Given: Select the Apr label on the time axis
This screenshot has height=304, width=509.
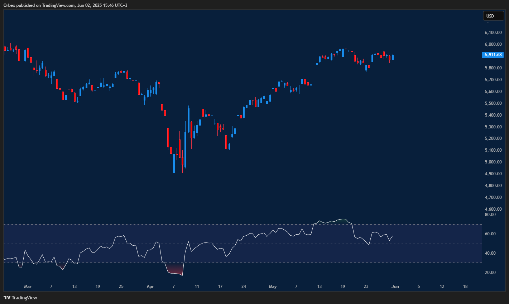Looking at the screenshot, I should (150, 286).
